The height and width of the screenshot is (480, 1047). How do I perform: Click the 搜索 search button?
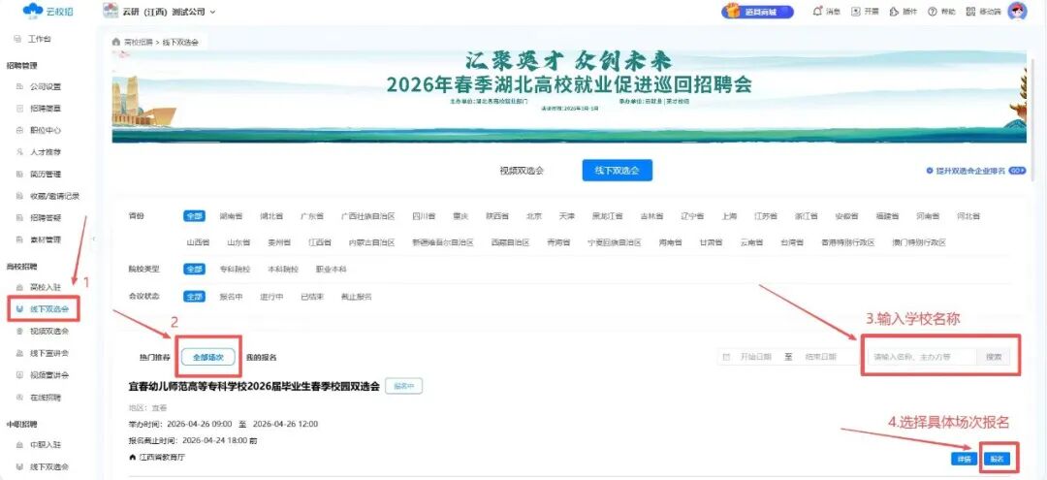(x=994, y=357)
